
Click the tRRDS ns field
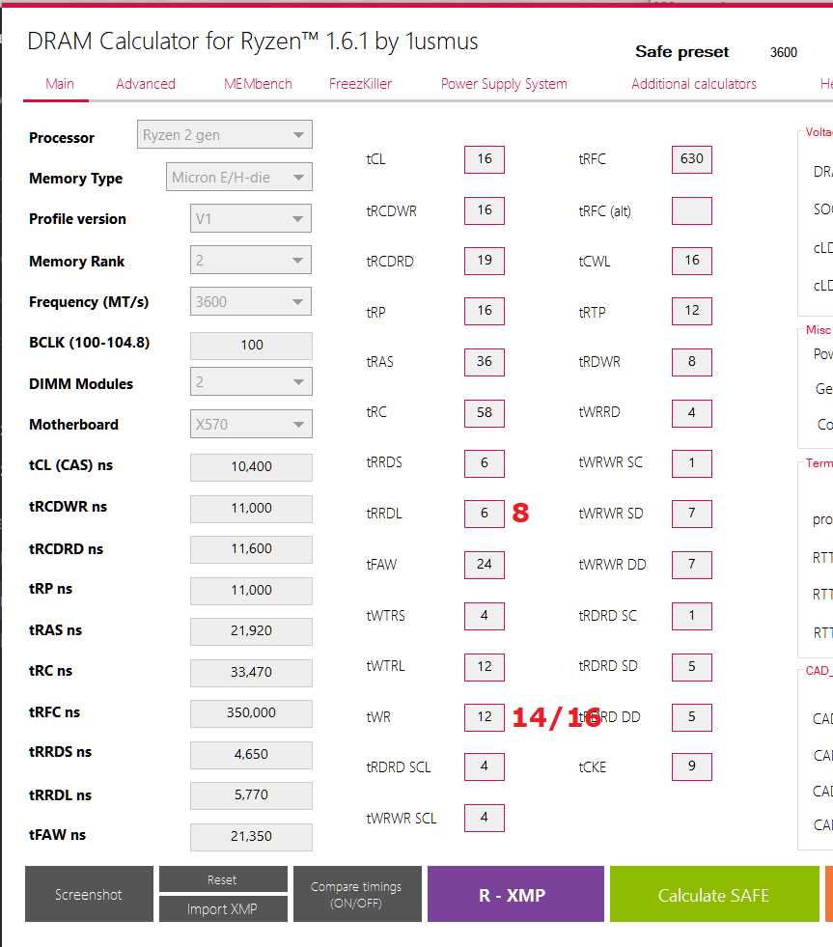(x=251, y=754)
